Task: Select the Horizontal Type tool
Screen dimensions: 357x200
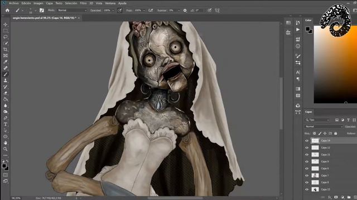Action: point(6,124)
